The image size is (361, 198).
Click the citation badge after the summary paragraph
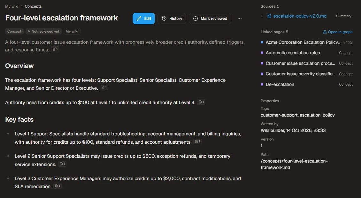point(55,49)
